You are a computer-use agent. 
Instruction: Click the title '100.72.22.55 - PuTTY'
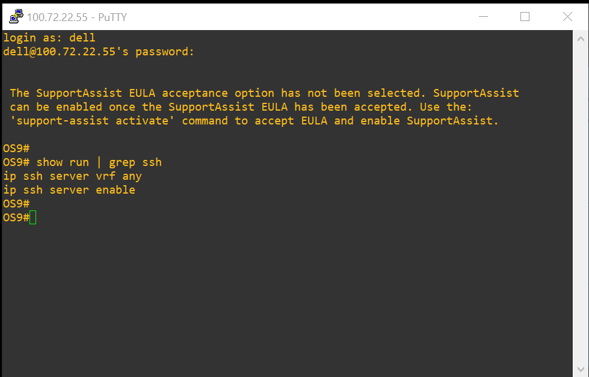tap(78, 17)
